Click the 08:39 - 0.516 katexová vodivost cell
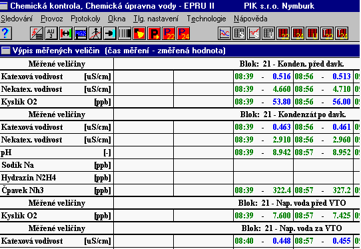361x249 pixels. pyautogui.click(x=263, y=77)
